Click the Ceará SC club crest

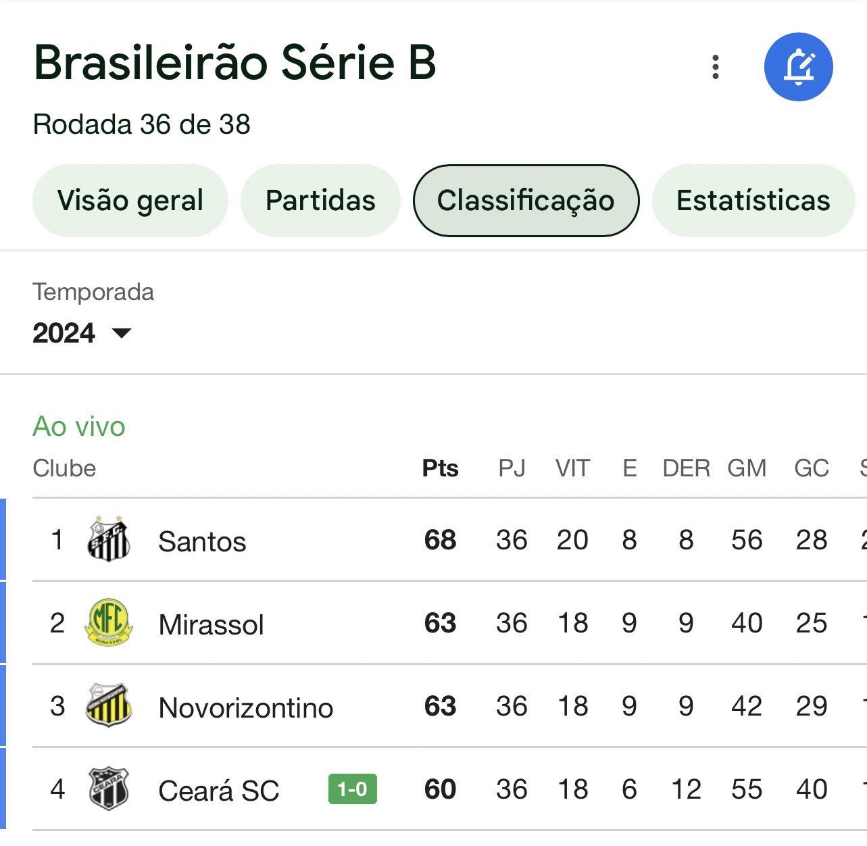point(109,789)
